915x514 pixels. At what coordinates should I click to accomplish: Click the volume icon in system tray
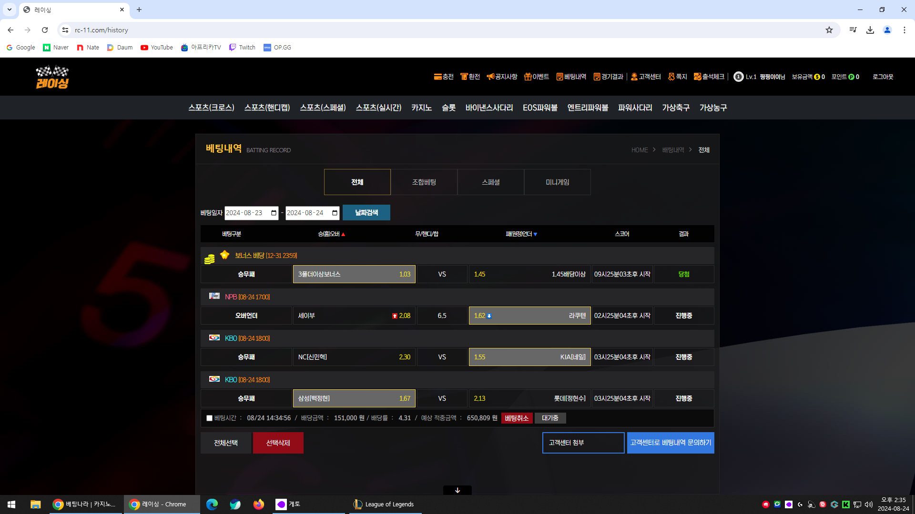tap(869, 504)
